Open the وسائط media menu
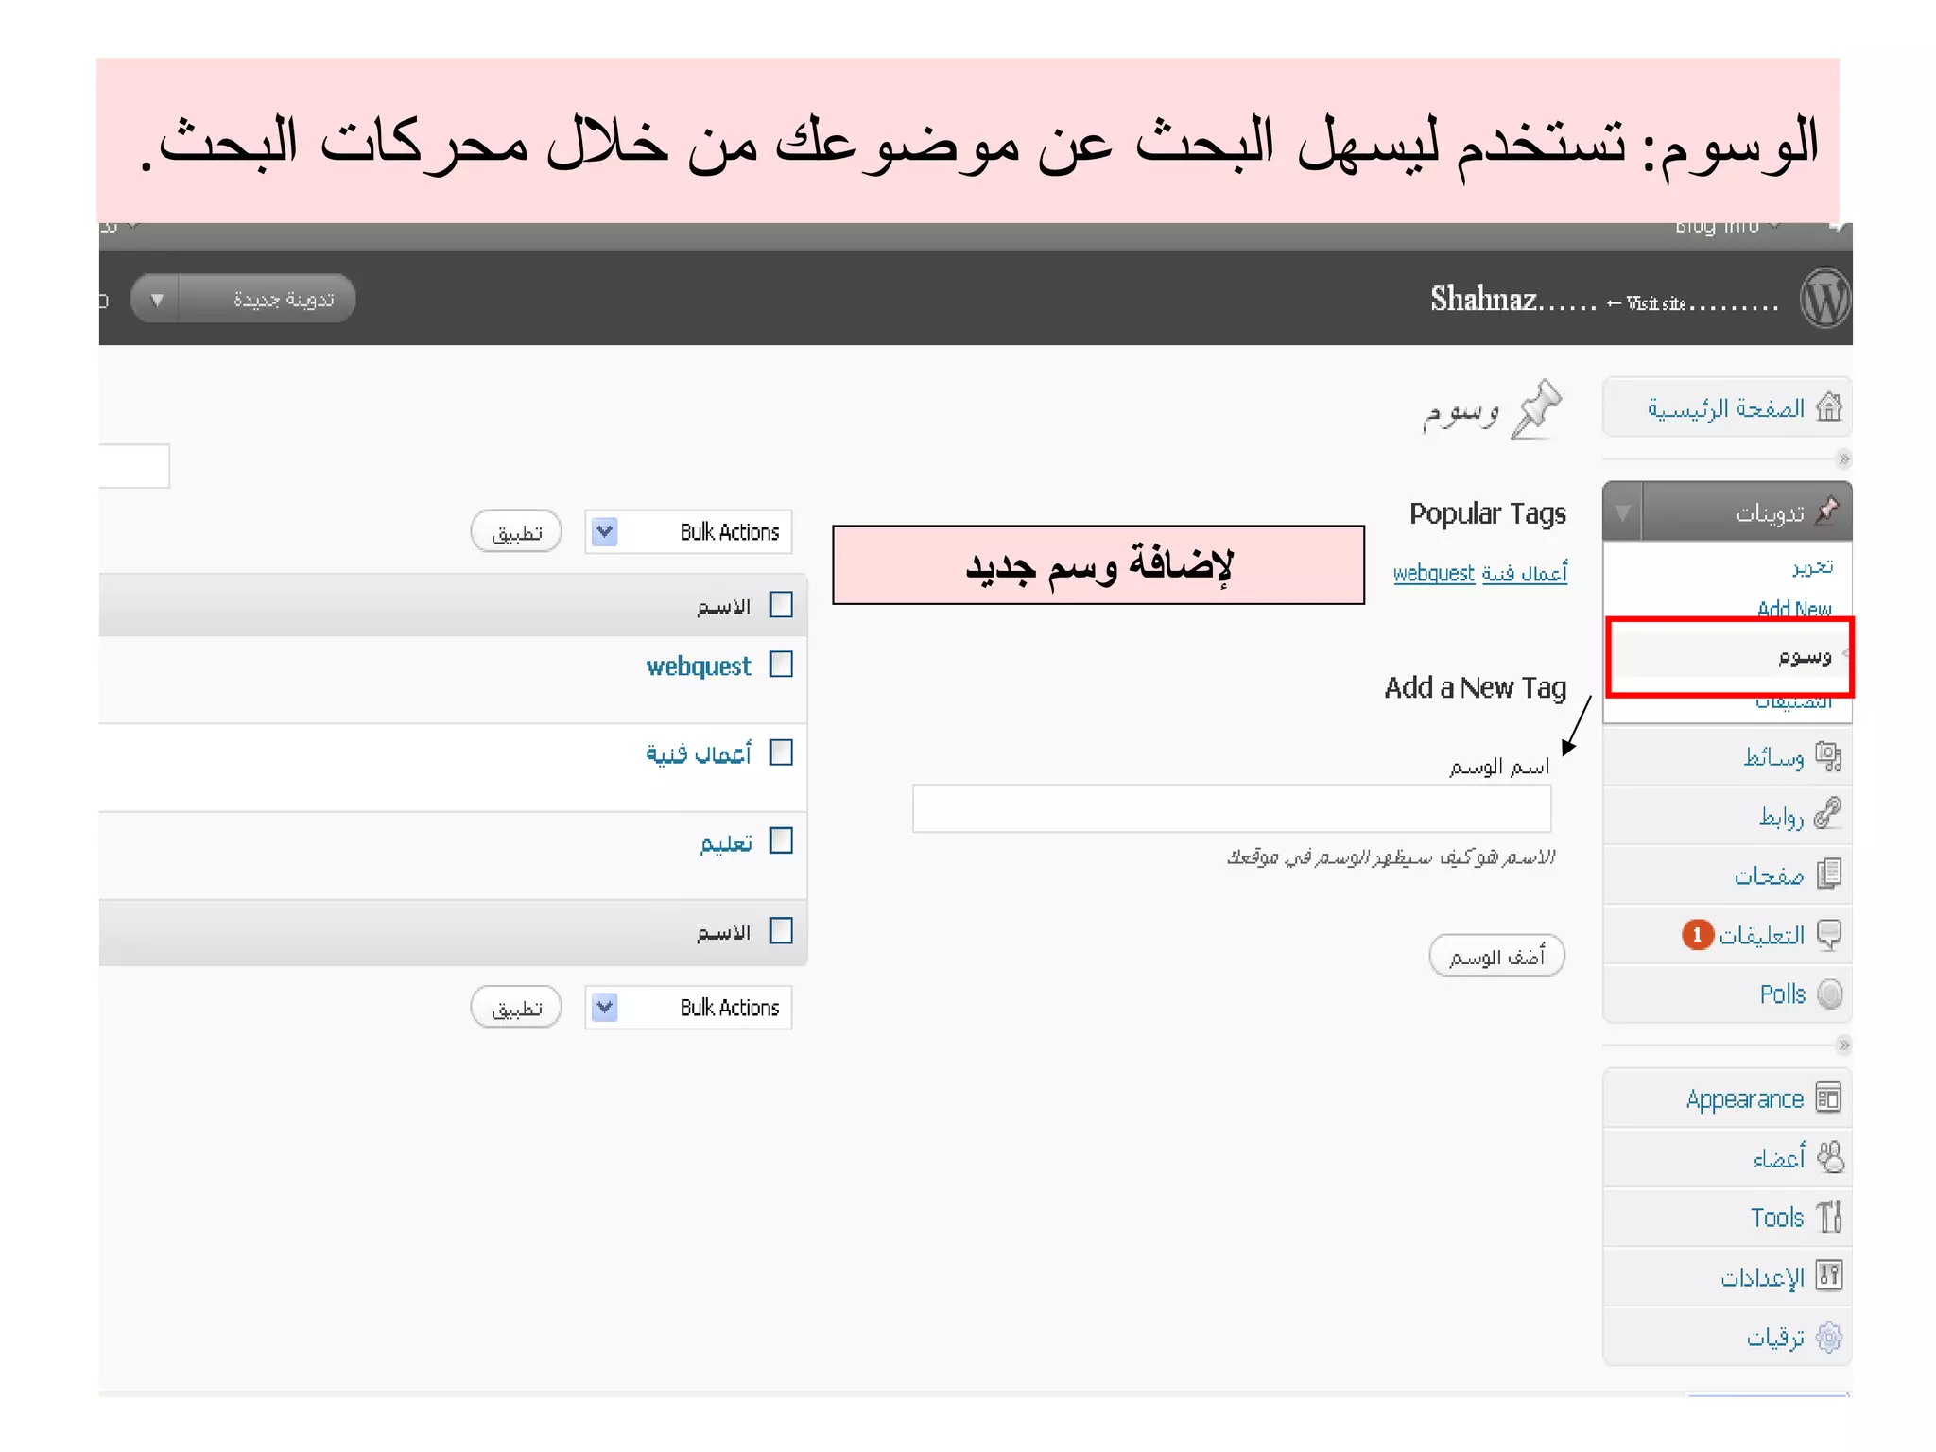This screenshot has width=1936, height=1452. [x=1727, y=757]
